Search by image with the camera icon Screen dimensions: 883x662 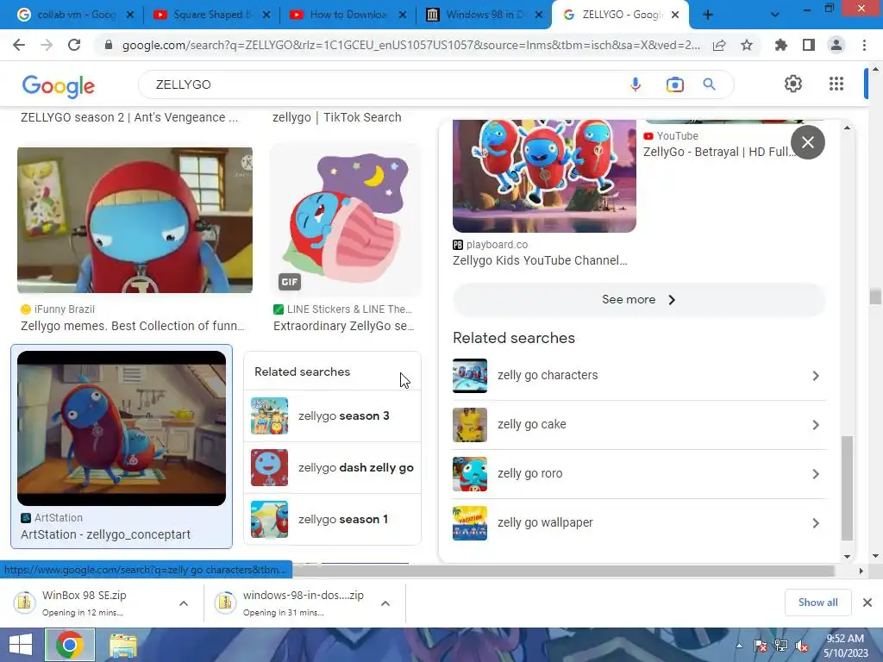click(674, 84)
